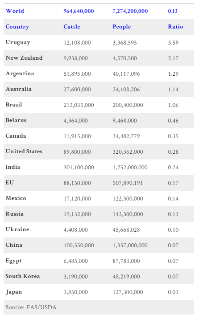Select the world population 7,274,200,000
This screenshot has height=319, width=199.
[130, 11]
